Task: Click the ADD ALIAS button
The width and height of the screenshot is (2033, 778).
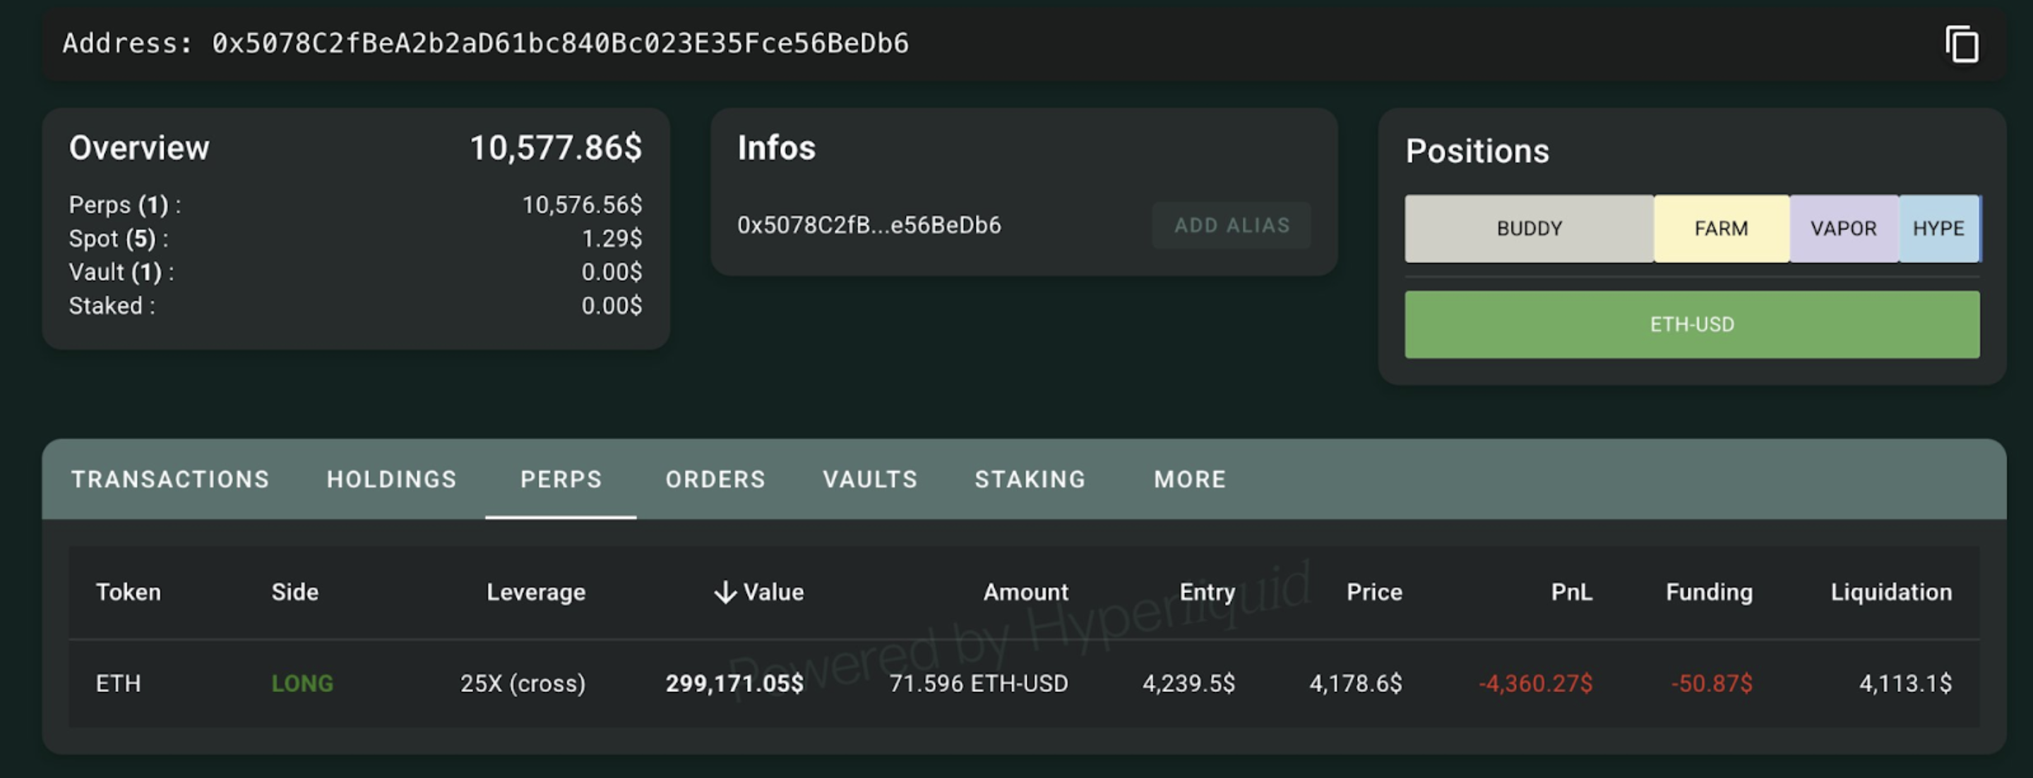Action: [1232, 226]
